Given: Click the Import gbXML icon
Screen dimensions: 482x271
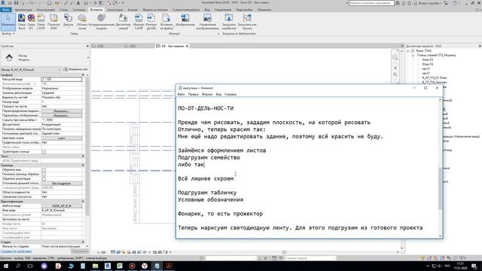Looking at the screenshot, I should coord(151,22).
